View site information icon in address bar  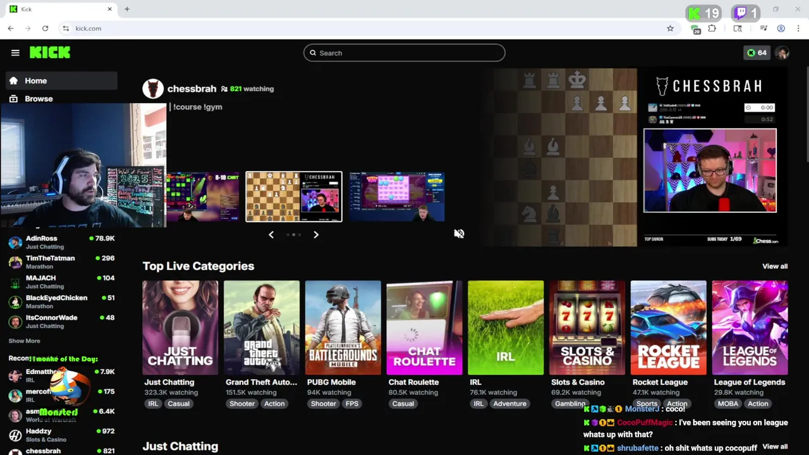66,28
